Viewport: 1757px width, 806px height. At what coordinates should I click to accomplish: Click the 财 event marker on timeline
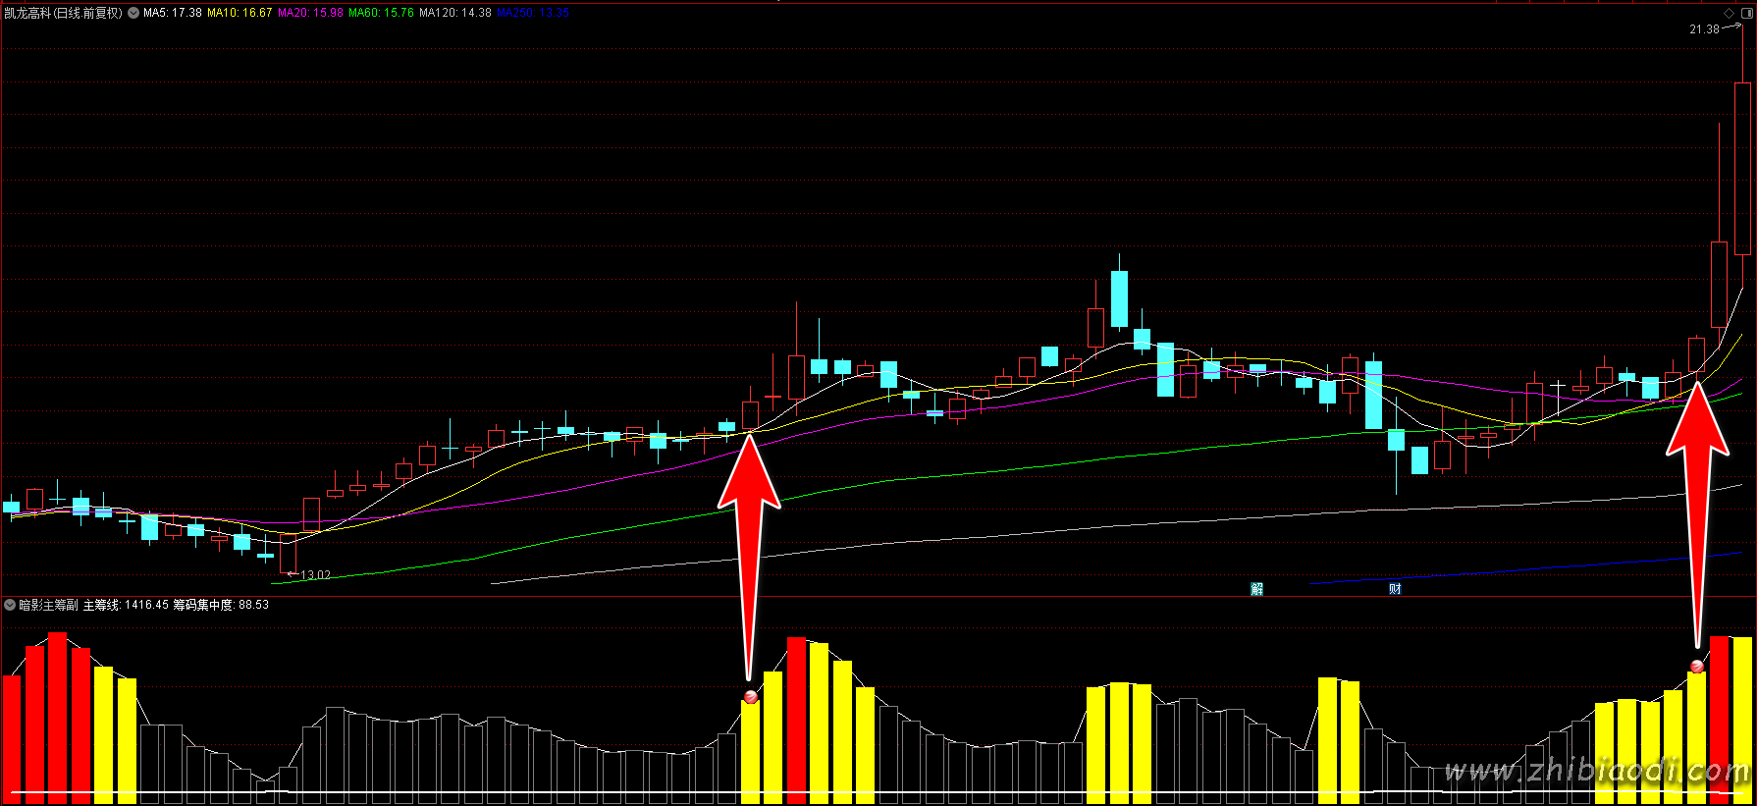(x=1395, y=589)
